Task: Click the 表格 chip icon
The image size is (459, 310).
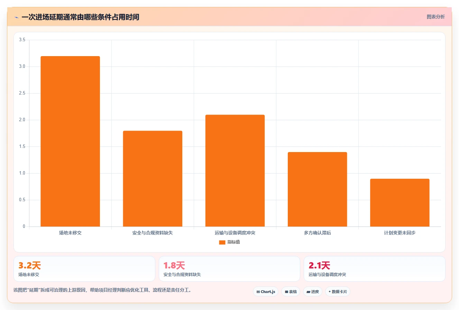Action: pyautogui.click(x=286, y=292)
